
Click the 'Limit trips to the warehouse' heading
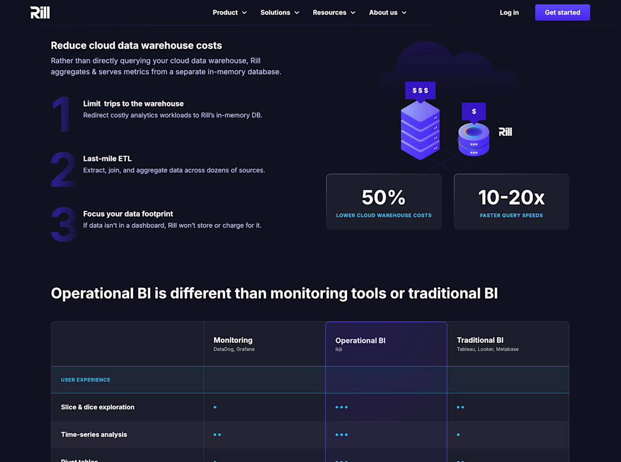click(133, 104)
